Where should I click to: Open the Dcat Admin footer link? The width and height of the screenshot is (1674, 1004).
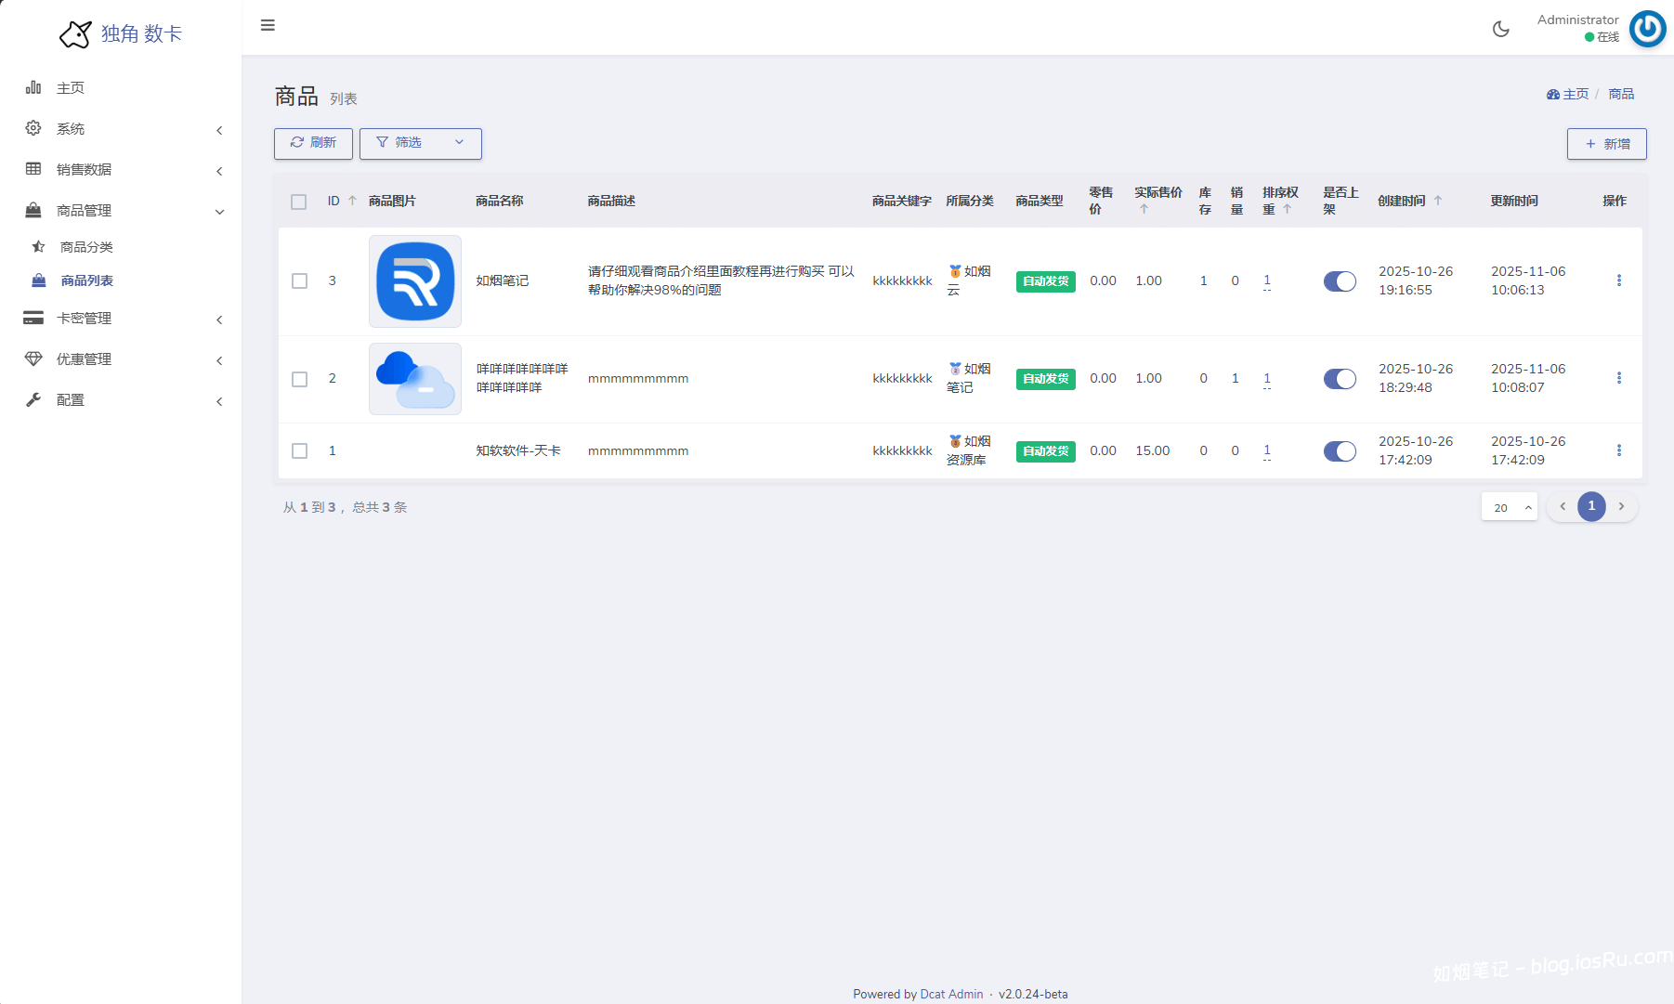click(951, 994)
